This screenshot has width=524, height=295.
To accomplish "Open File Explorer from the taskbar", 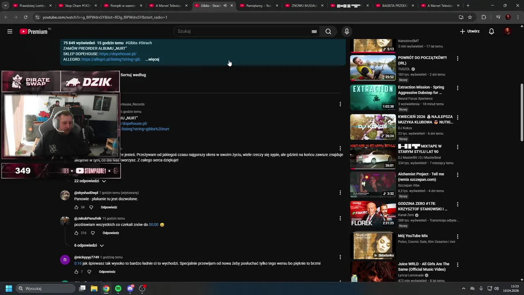I will 94,288.
